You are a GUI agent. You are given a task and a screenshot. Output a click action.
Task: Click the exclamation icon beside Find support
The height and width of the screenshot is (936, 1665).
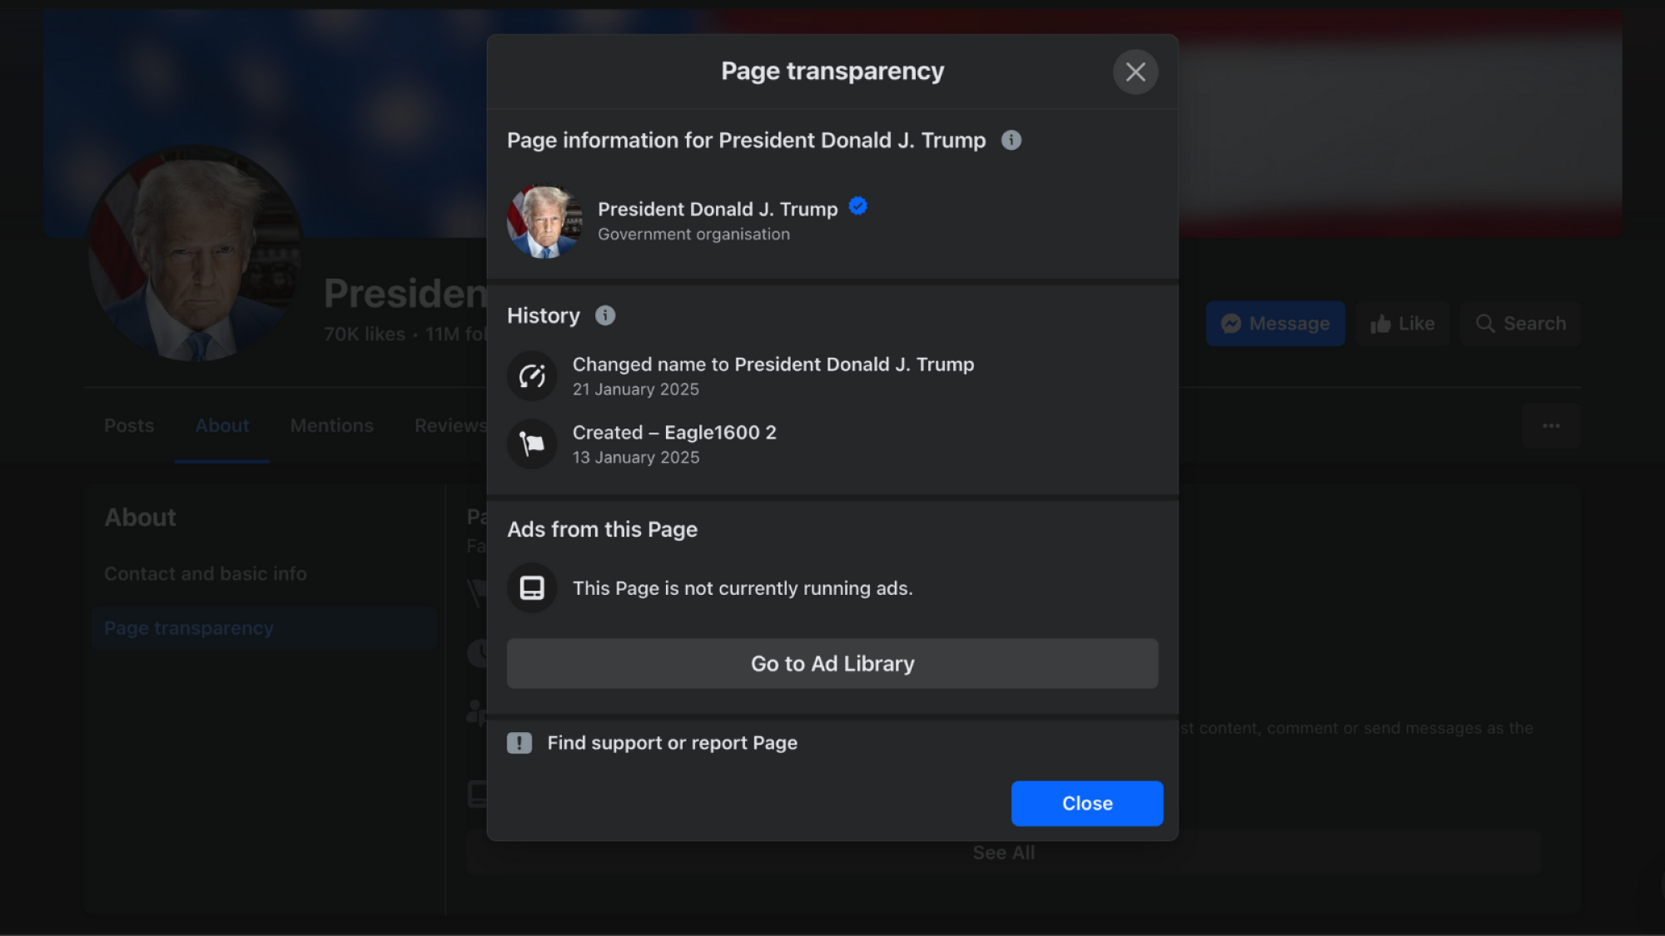pos(519,742)
